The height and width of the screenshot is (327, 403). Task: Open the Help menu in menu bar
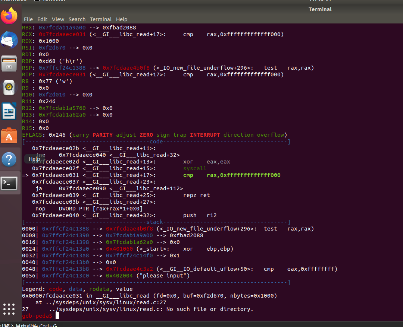coord(122,19)
